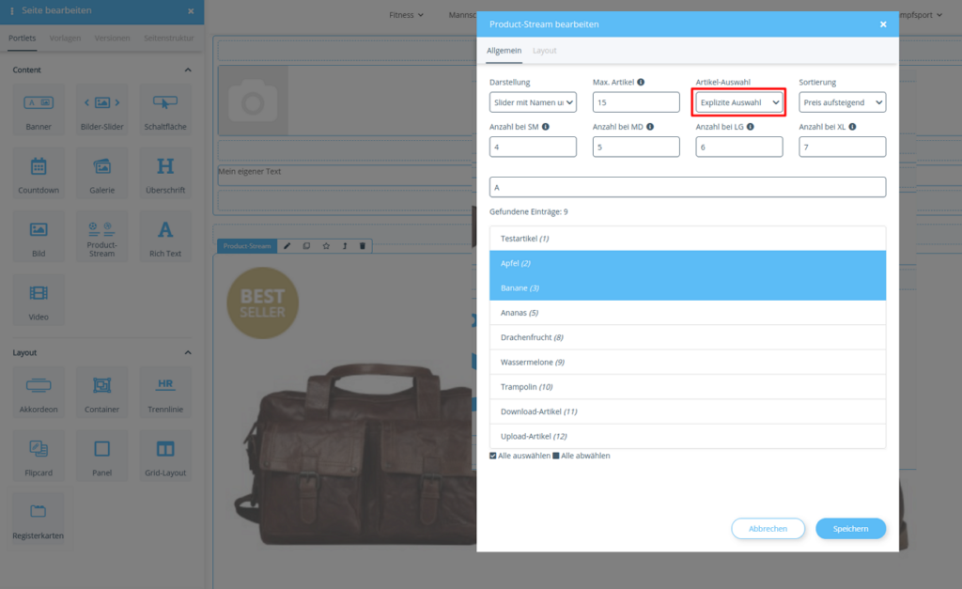Open the Artikel-Auswahl dropdown
The image size is (962, 589).
coord(739,102)
